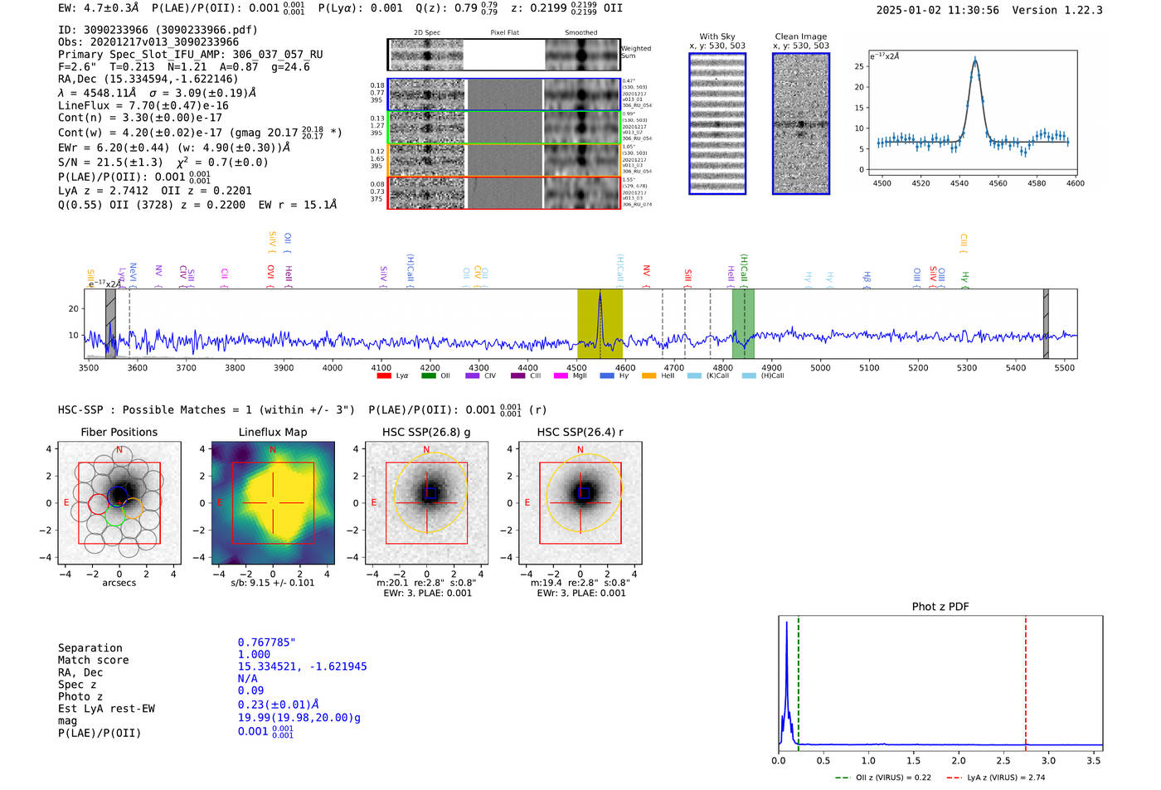
Task: Click the orange HeII legend swatch
Action: pyautogui.click(x=649, y=376)
